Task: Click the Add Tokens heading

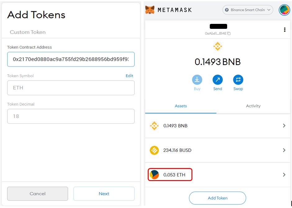Action: click(36, 15)
